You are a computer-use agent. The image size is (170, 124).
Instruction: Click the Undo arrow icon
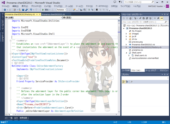31,10
